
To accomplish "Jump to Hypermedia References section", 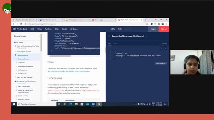I will (25, 66).
